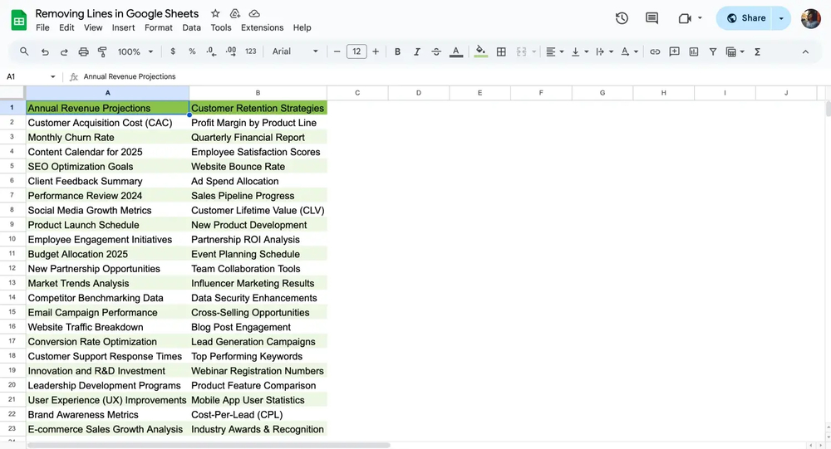
Task: Insert a chart from toolbar
Action: click(694, 51)
